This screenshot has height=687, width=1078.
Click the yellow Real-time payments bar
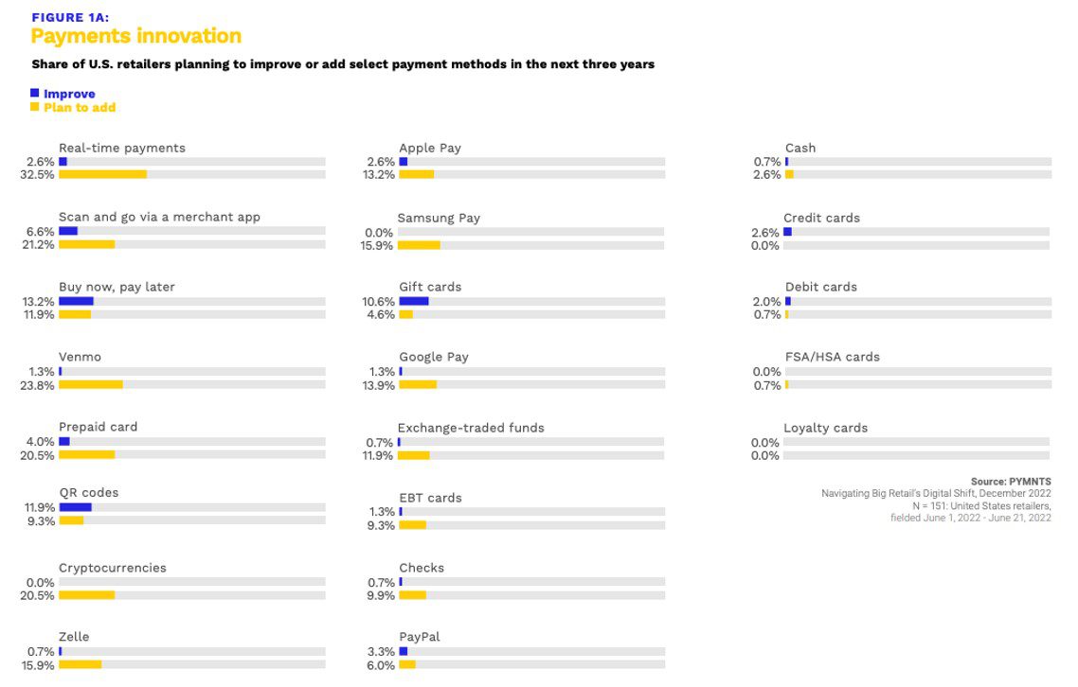click(x=102, y=174)
